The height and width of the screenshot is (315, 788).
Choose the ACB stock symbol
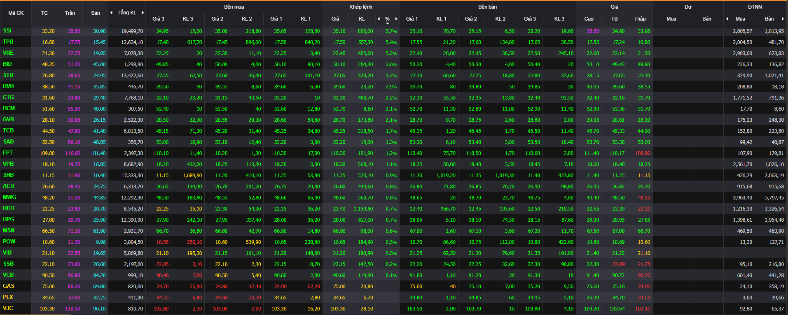8,186
